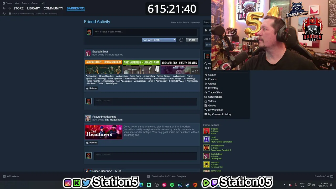
Task: Open Steam from the taskbar
Action: click(x=187, y=185)
